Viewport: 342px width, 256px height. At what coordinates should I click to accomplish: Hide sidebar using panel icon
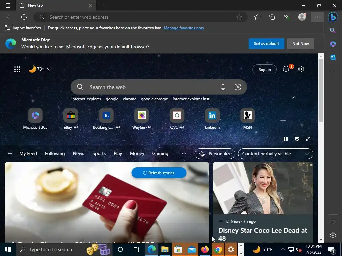[x=333, y=222]
